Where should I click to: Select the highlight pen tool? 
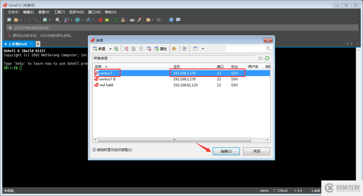pyautogui.click(x=139, y=20)
